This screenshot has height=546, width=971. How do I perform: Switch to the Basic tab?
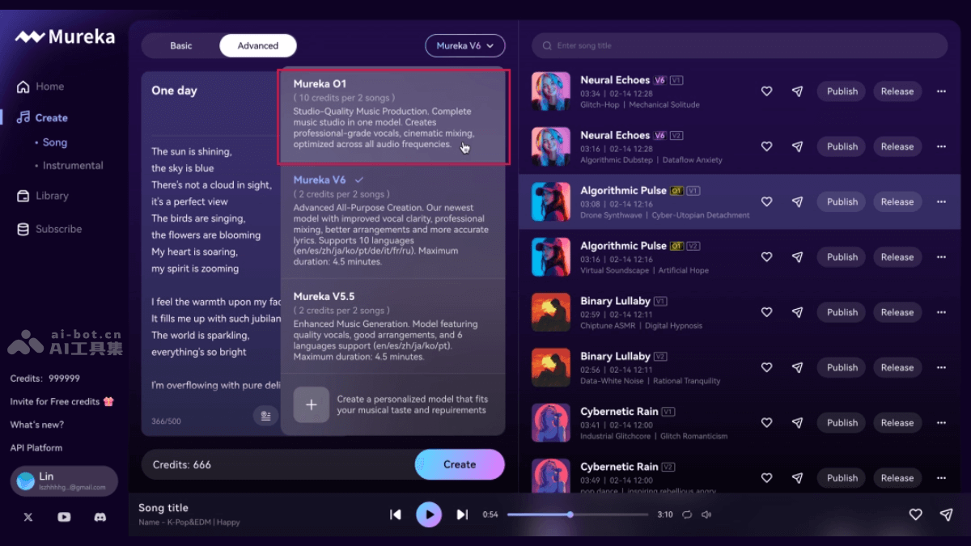click(x=181, y=45)
